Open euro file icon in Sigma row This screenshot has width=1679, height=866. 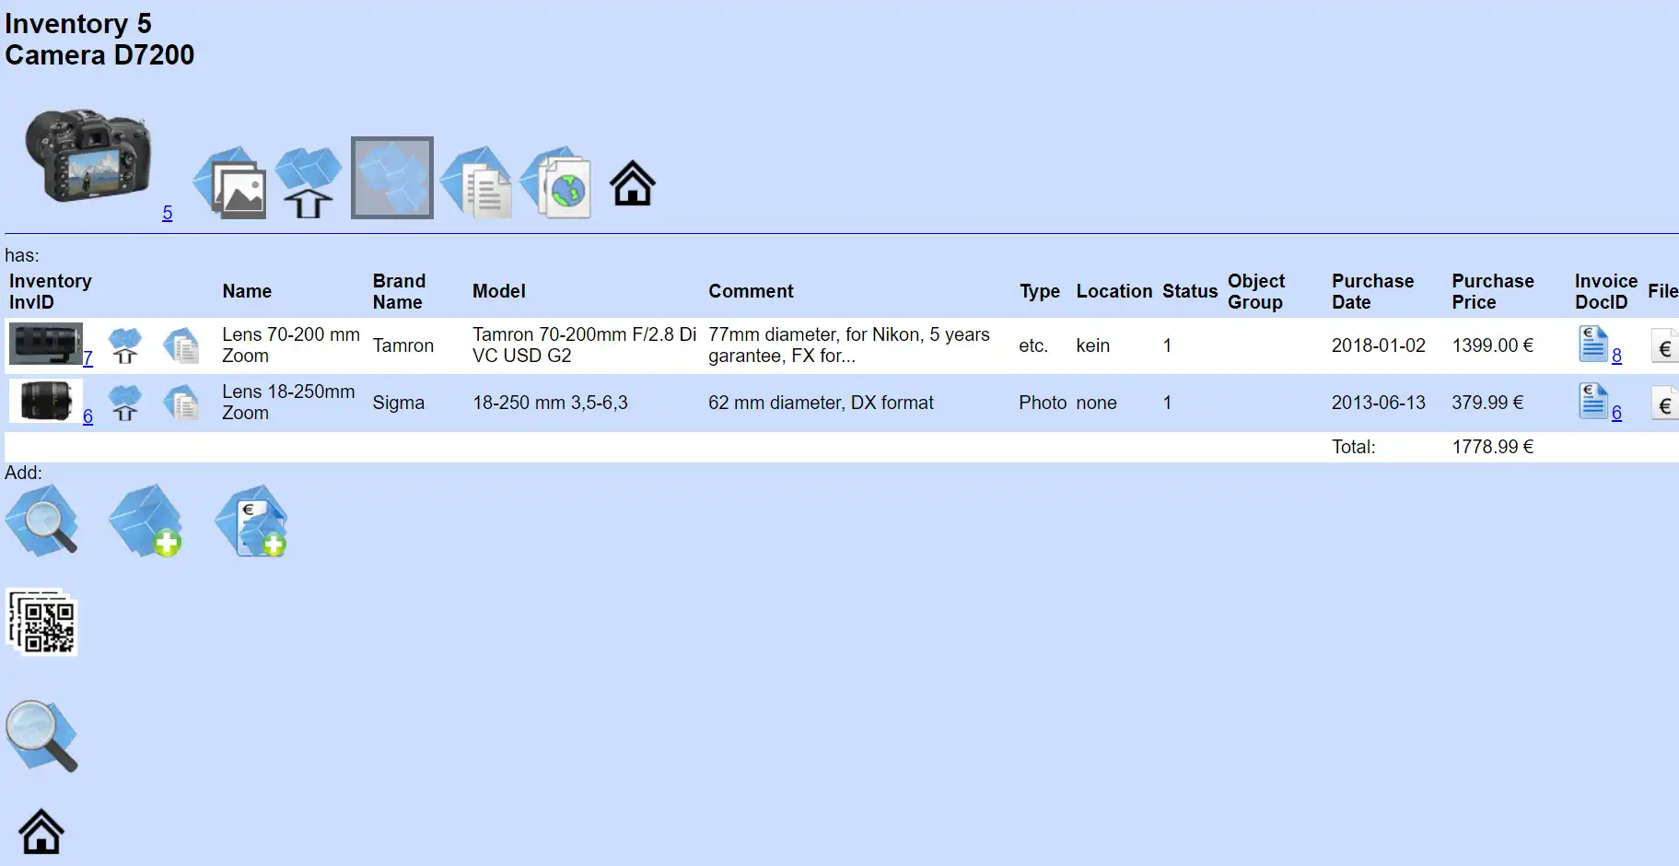click(x=1664, y=404)
